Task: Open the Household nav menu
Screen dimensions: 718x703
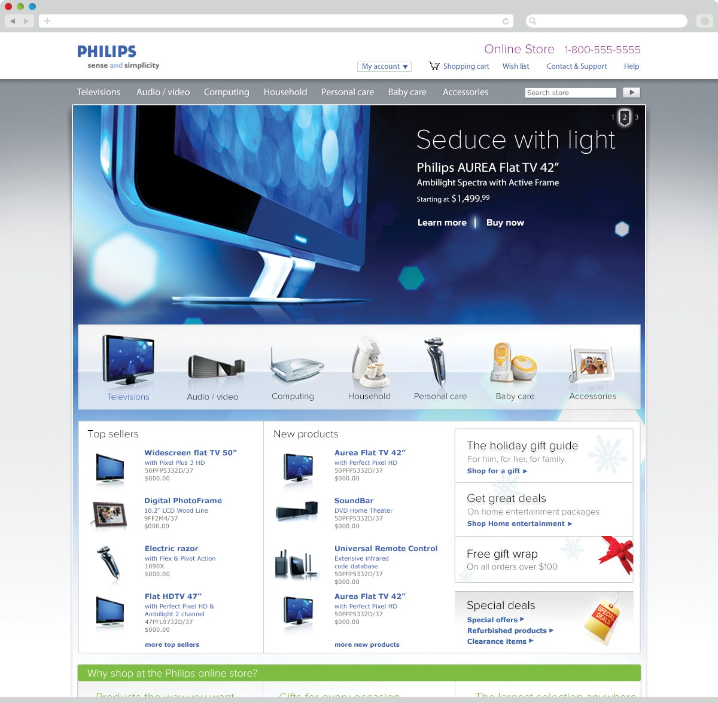Action: click(285, 92)
